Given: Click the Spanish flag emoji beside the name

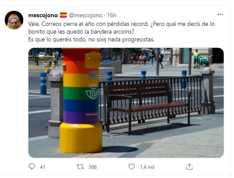Looking at the screenshot, I should [x=63, y=15].
